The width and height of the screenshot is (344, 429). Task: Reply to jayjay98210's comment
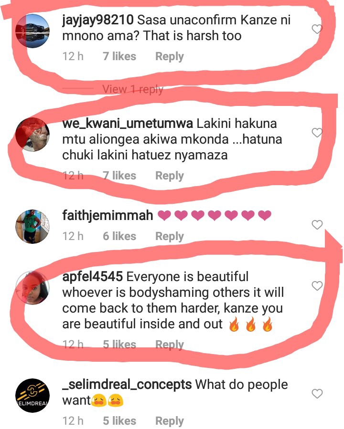pos(170,56)
